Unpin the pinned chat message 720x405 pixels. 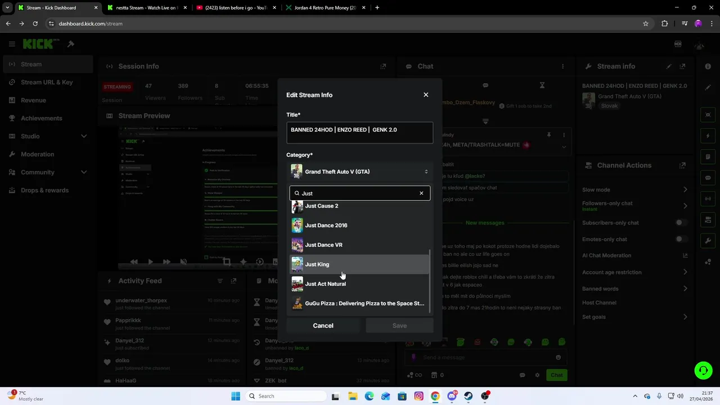click(549, 135)
